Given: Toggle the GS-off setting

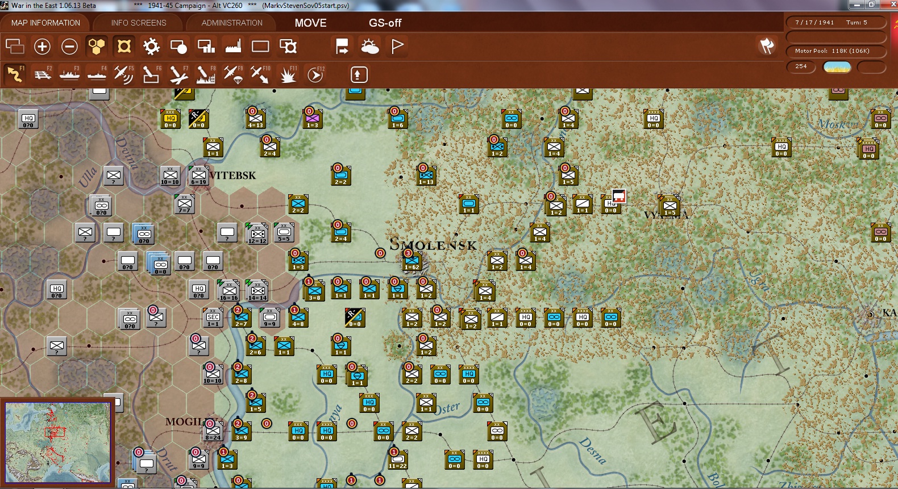Looking at the screenshot, I should (x=385, y=23).
